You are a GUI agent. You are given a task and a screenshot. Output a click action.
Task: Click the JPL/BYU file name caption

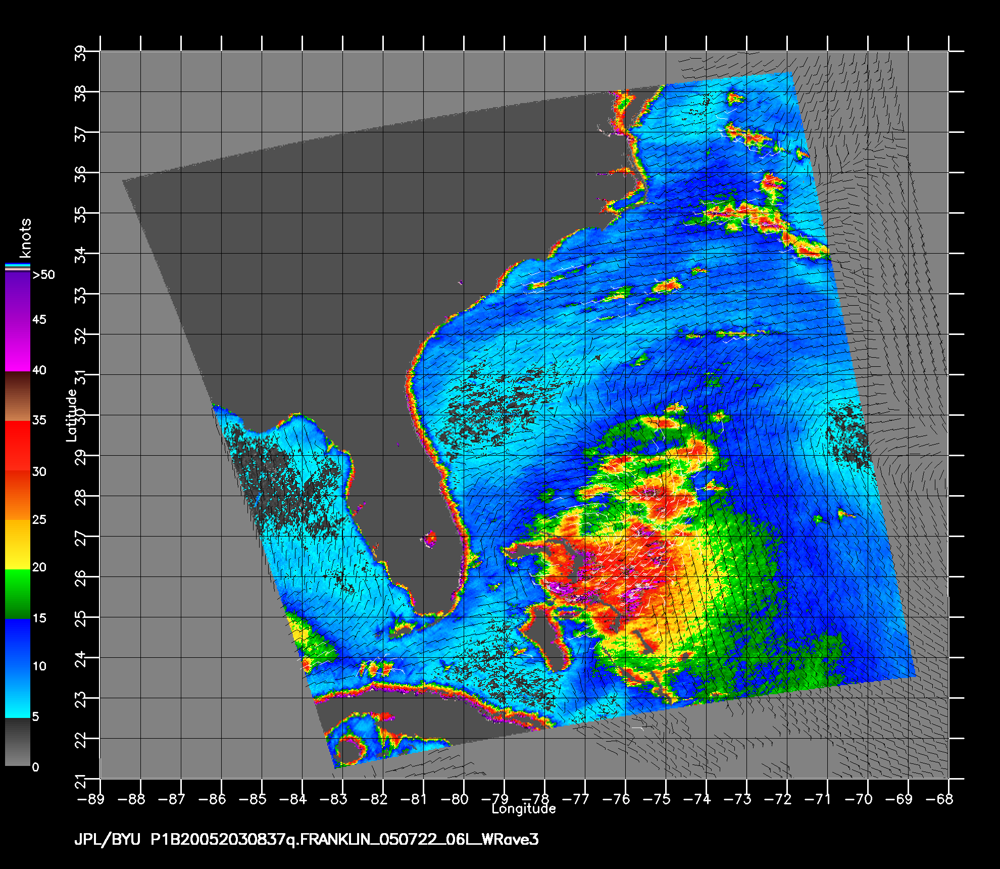pos(306,840)
